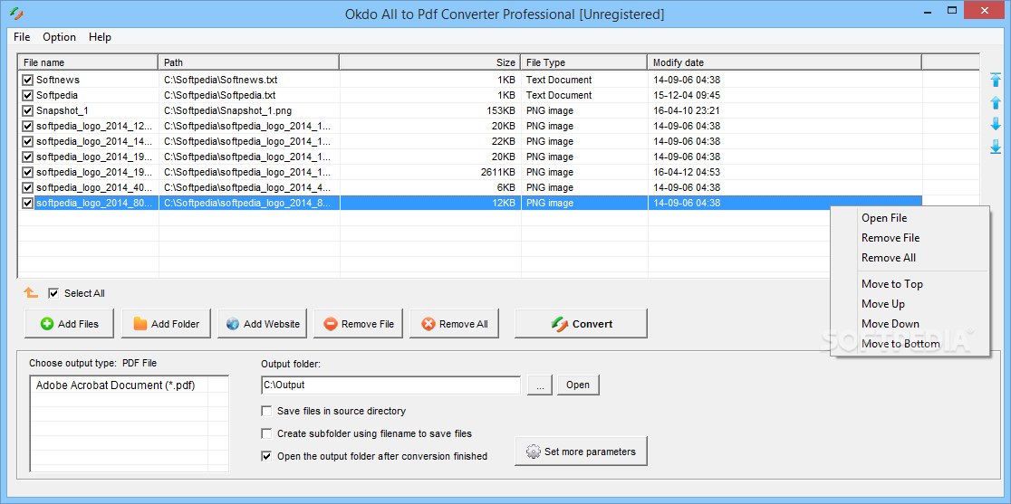
Task: Uncheck the checkbox of the highlighted 12KB file
Action: click(28, 204)
